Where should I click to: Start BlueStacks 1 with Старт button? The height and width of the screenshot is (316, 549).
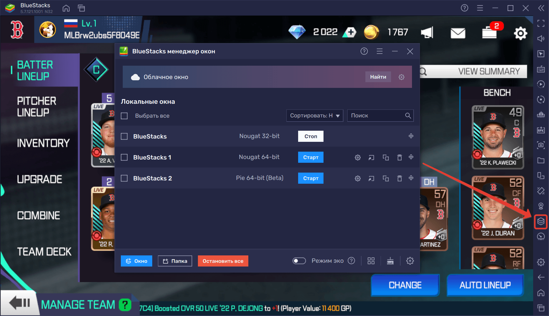[x=311, y=157]
